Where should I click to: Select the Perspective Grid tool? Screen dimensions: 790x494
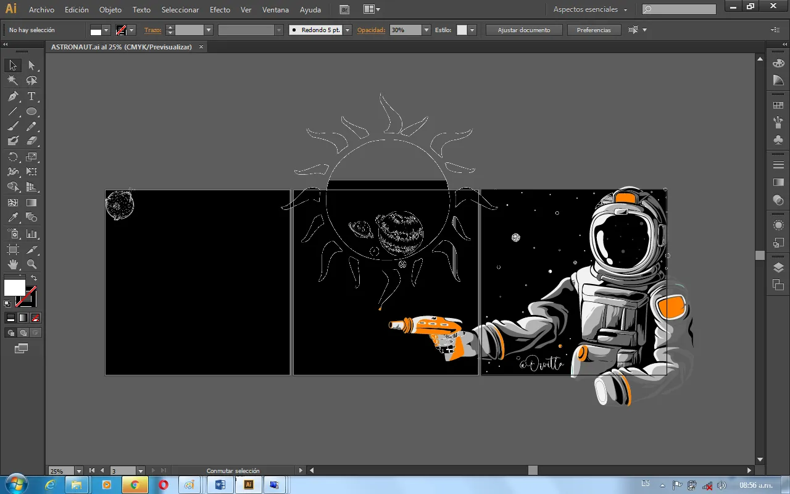[31, 187]
